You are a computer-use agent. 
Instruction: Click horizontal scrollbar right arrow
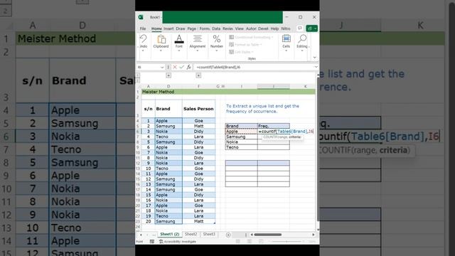click(x=314, y=235)
